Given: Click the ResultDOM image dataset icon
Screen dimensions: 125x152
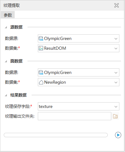Looking at the screenshot, I should [x=41, y=48].
